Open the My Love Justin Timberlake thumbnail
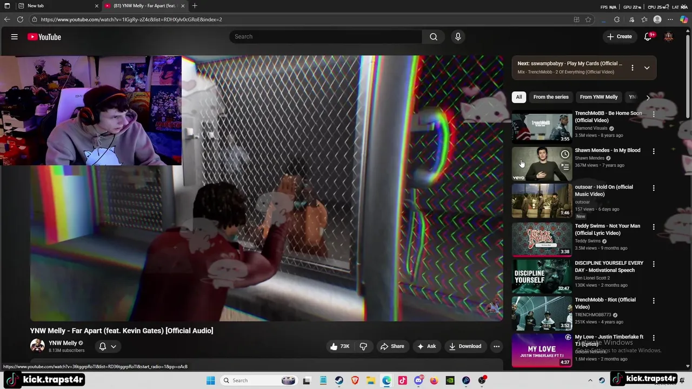 [x=542, y=350]
